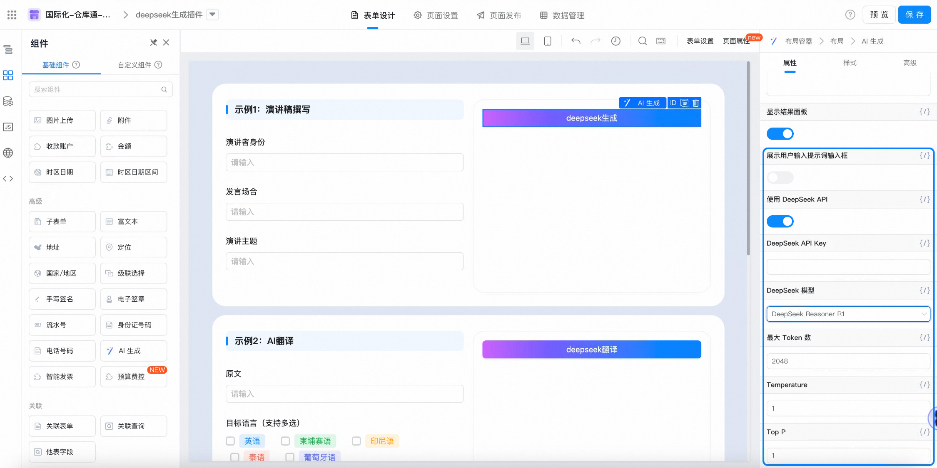Viewport: 937px width, 468px height.
Task: Click the DeepSeek API Key input field
Action: tap(848, 267)
